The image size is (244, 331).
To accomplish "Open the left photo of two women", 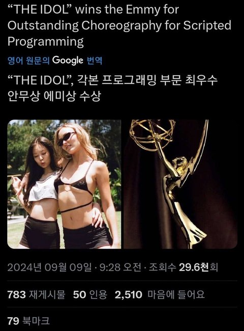I will [x=64, y=184].
